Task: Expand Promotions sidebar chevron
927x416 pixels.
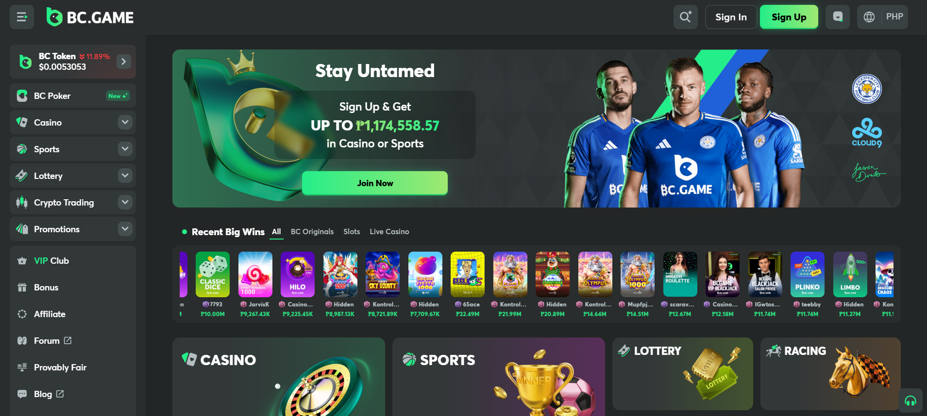Action: 125,229
